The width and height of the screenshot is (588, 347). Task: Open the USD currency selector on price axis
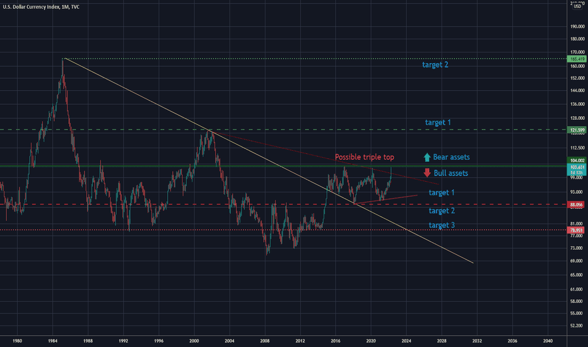point(577,6)
